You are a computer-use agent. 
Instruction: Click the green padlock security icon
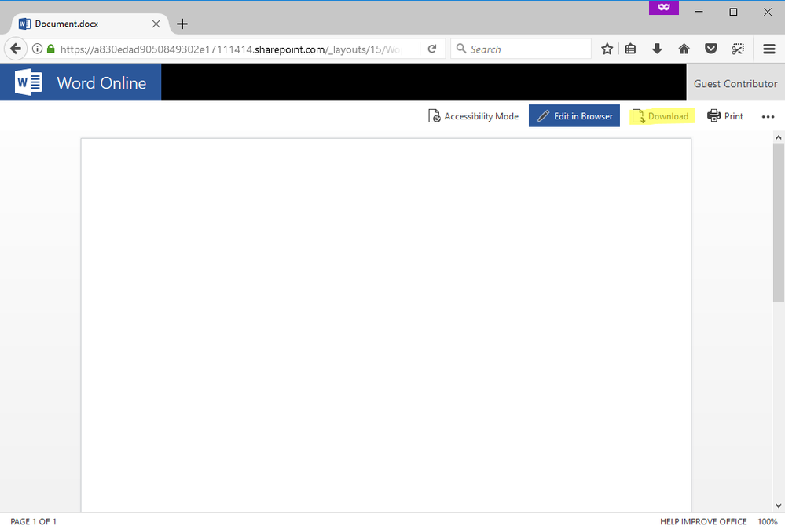50,49
